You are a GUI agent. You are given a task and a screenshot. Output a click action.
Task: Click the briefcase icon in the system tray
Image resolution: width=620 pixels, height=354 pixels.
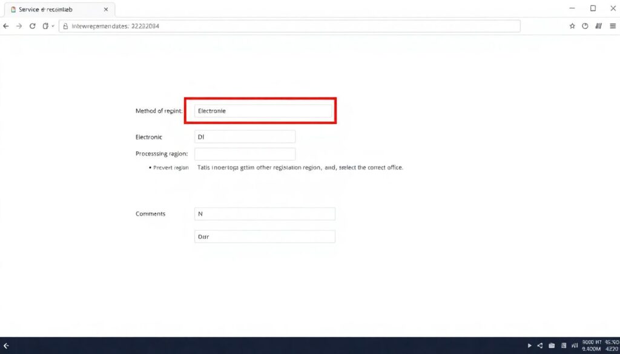pyautogui.click(x=552, y=346)
